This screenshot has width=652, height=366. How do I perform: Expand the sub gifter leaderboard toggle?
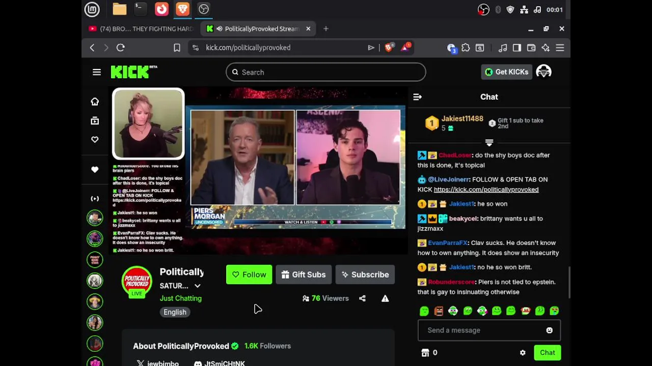tap(489, 143)
